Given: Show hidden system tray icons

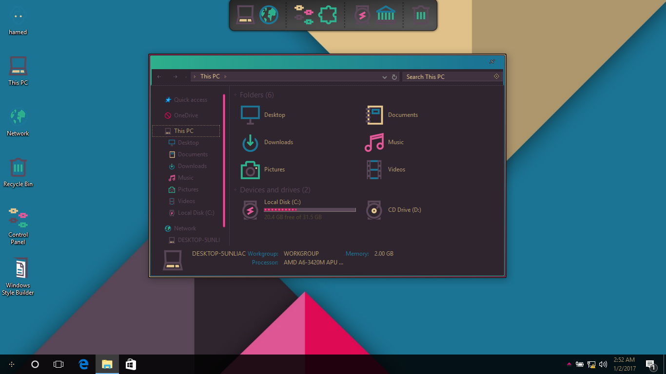Looking at the screenshot, I should pyautogui.click(x=569, y=364).
